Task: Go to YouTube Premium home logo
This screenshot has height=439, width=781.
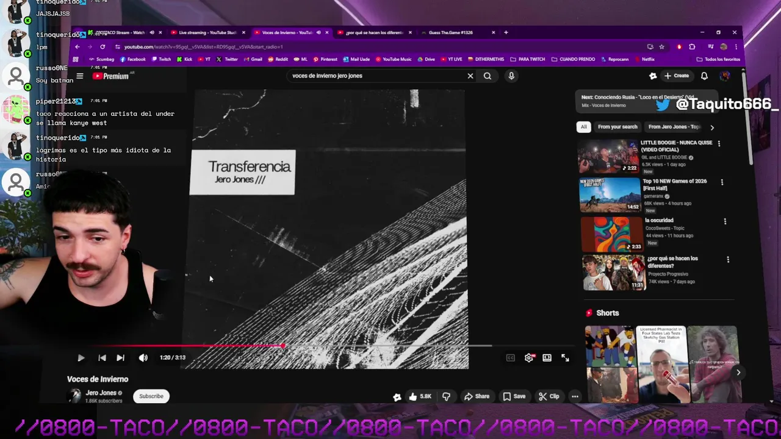Action: pyautogui.click(x=111, y=76)
